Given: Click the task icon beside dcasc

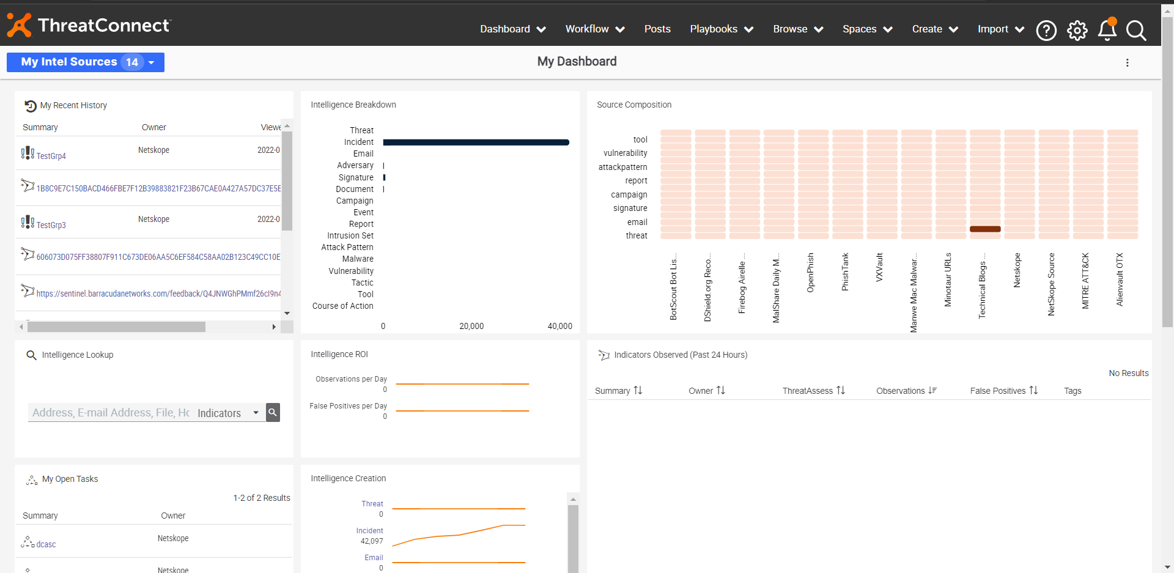Looking at the screenshot, I should (28, 542).
